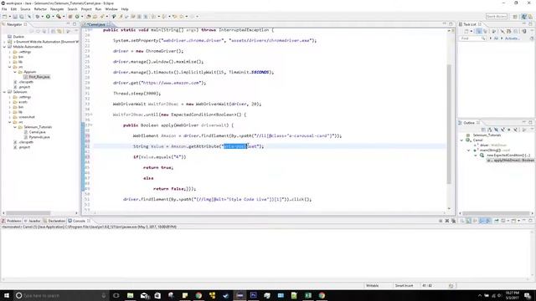Click the Navigator horizontal scrollbar
The height and width of the screenshot is (301, 536).
click(x=28, y=213)
